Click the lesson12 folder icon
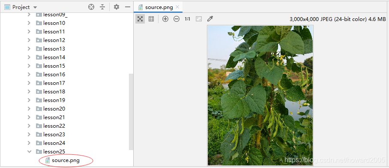Viewport: 389px width, 168px height. click(x=39, y=40)
